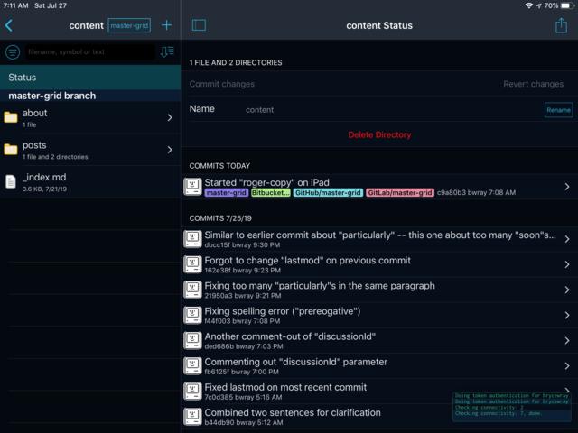Tap the battery indicator in status bar

566,5
